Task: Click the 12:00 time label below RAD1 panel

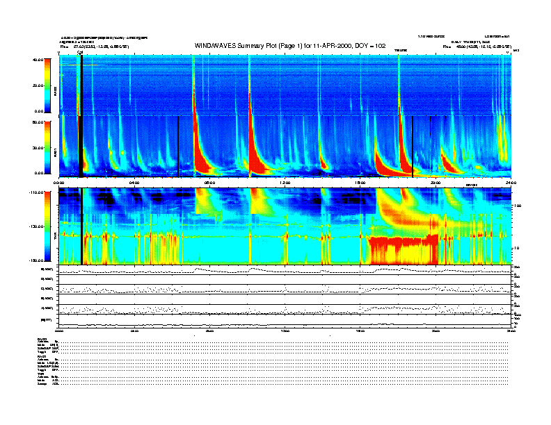Action: pos(285,182)
